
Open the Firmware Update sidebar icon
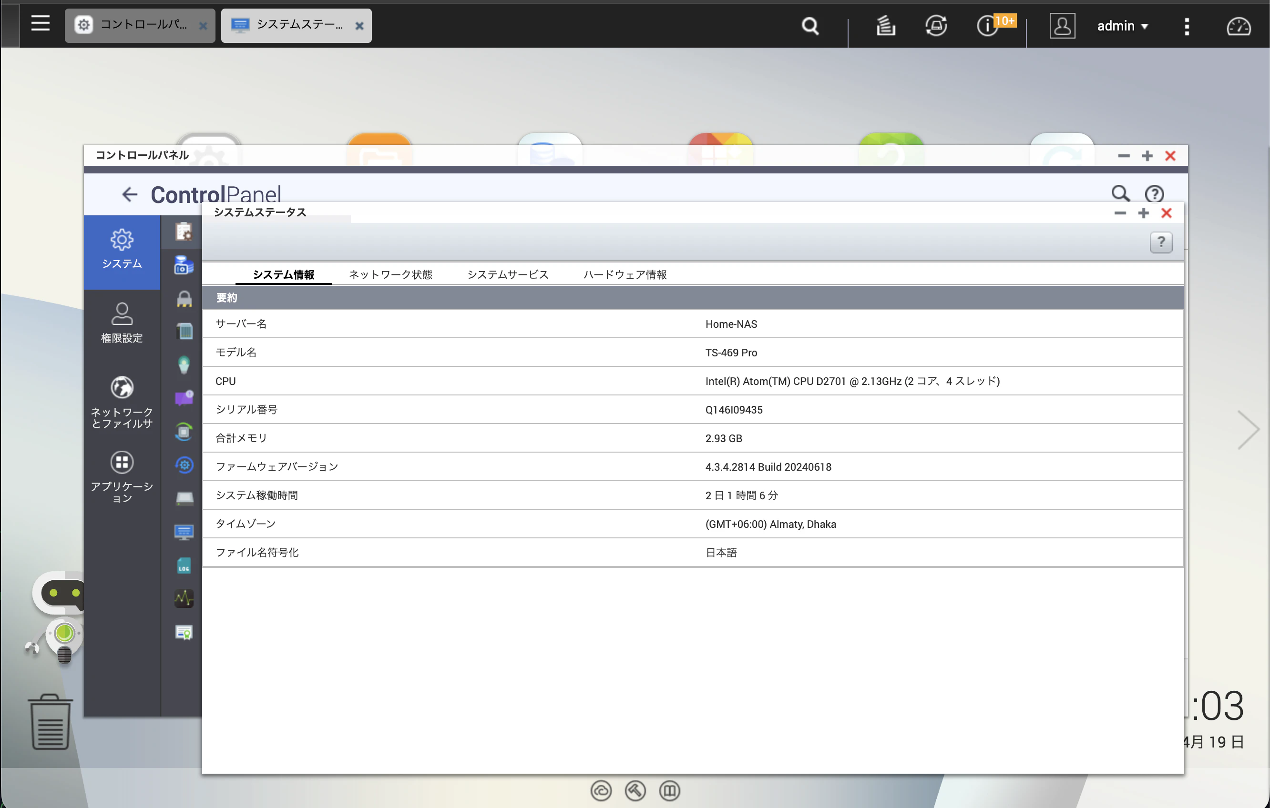[x=184, y=432]
